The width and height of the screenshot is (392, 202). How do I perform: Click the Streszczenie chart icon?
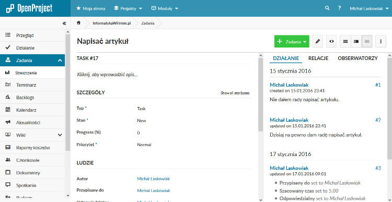pyautogui.click(x=7, y=73)
